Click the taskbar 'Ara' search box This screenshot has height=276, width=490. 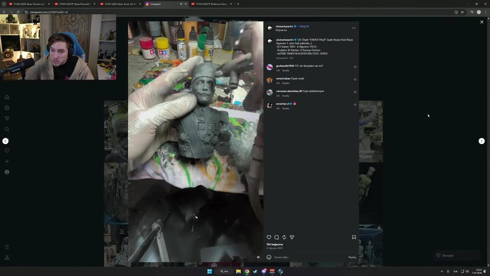(x=225, y=271)
